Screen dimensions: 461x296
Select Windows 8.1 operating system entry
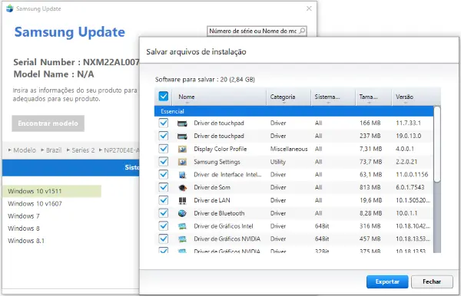(26, 241)
